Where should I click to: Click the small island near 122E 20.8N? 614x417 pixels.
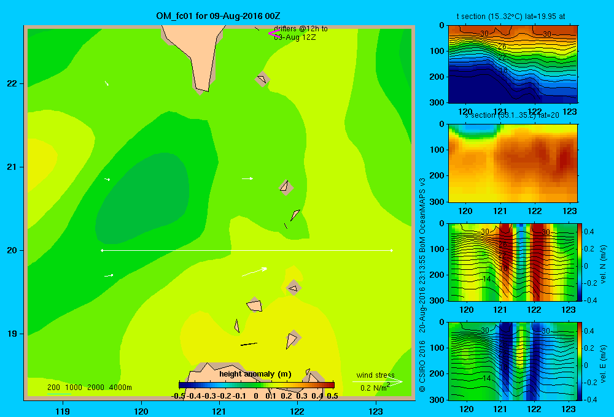pyautogui.click(x=286, y=186)
